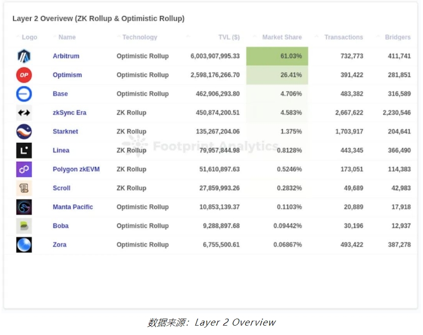The image size is (423, 335).
Task: Open the Arbitrum link
Action: point(66,56)
